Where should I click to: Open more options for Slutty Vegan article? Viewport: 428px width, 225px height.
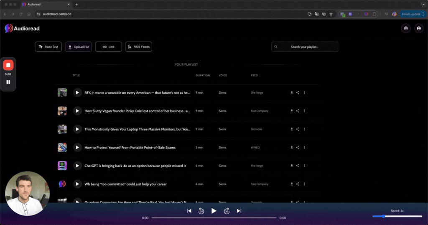pyautogui.click(x=304, y=111)
